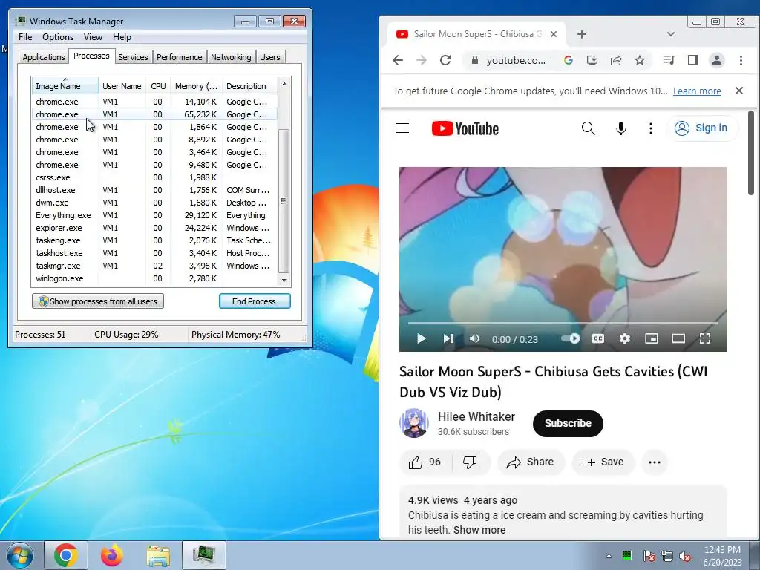
Task: Open Windows Start menu orb
Action: tap(20, 555)
